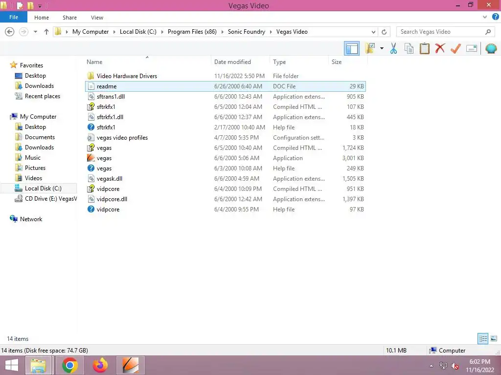Open Recent places in Favorites
501x375 pixels.
click(42, 96)
